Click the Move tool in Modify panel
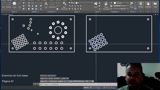The height and width of the screenshot is (90, 160). (29, 3)
